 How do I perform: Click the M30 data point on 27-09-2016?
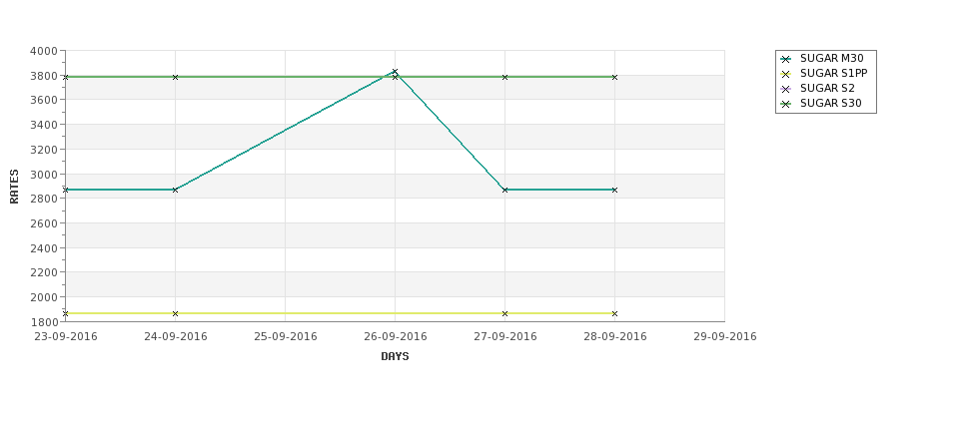(505, 190)
